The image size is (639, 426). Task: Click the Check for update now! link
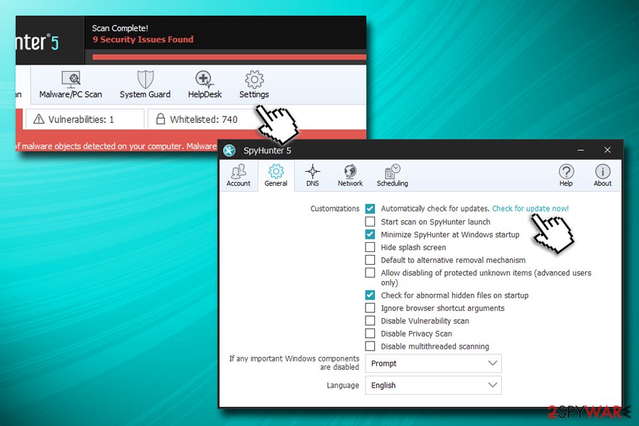(x=530, y=209)
